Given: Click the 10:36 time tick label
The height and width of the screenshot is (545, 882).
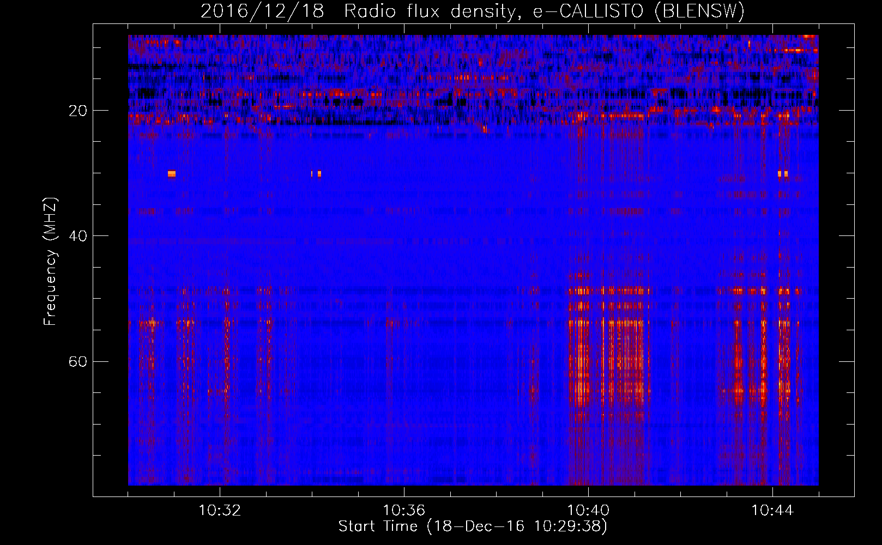Looking at the screenshot, I should [x=404, y=511].
